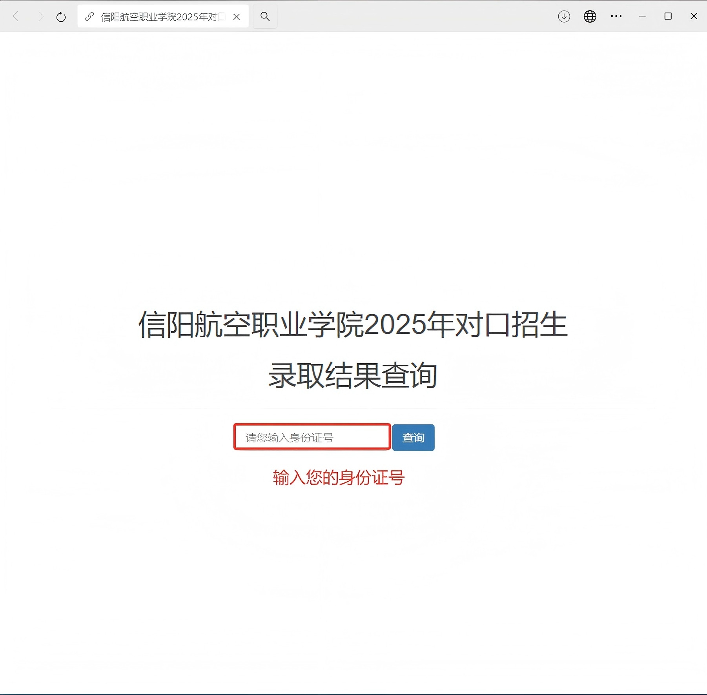Open the downloads icon in the toolbar

pos(564,16)
